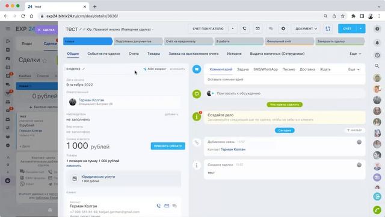
Task: Open Юридические услуги product link
Action: 98,177
